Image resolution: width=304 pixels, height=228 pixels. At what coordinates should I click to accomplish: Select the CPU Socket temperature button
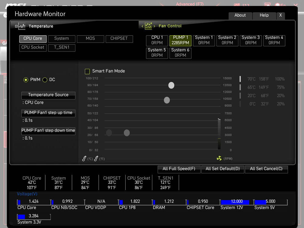[x=33, y=47]
